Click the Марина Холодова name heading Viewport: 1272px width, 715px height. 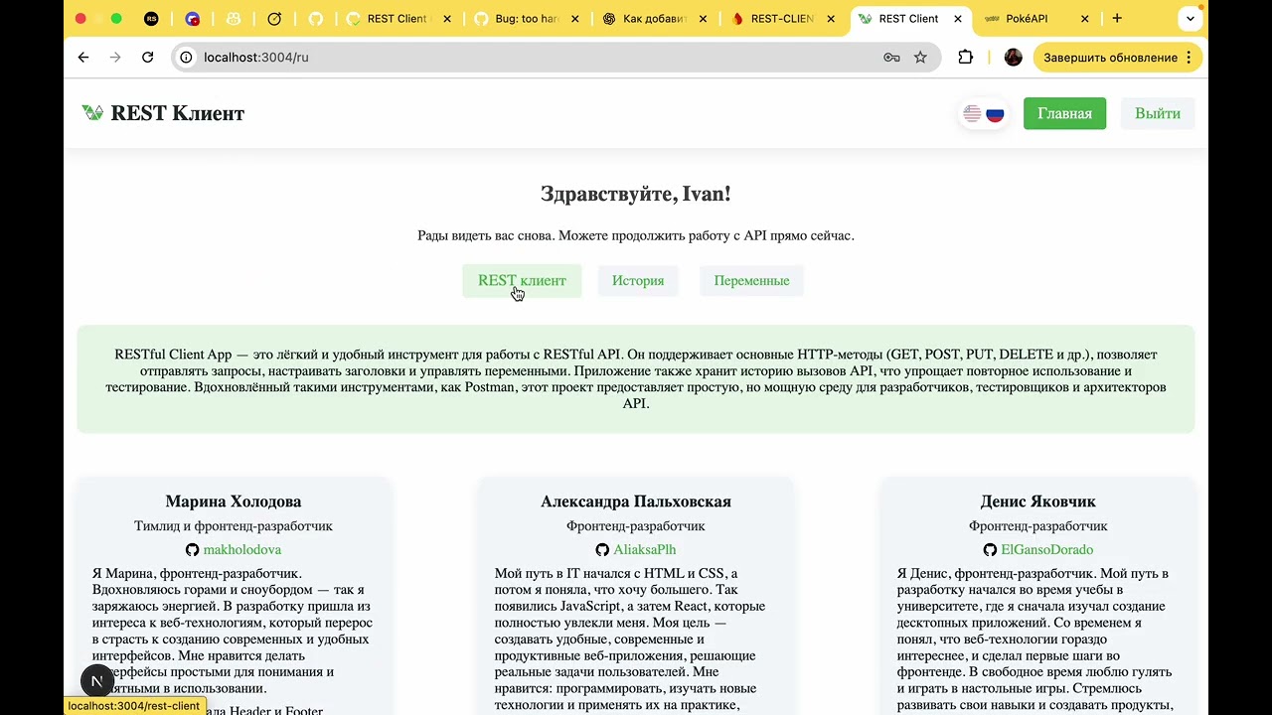click(x=234, y=501)
